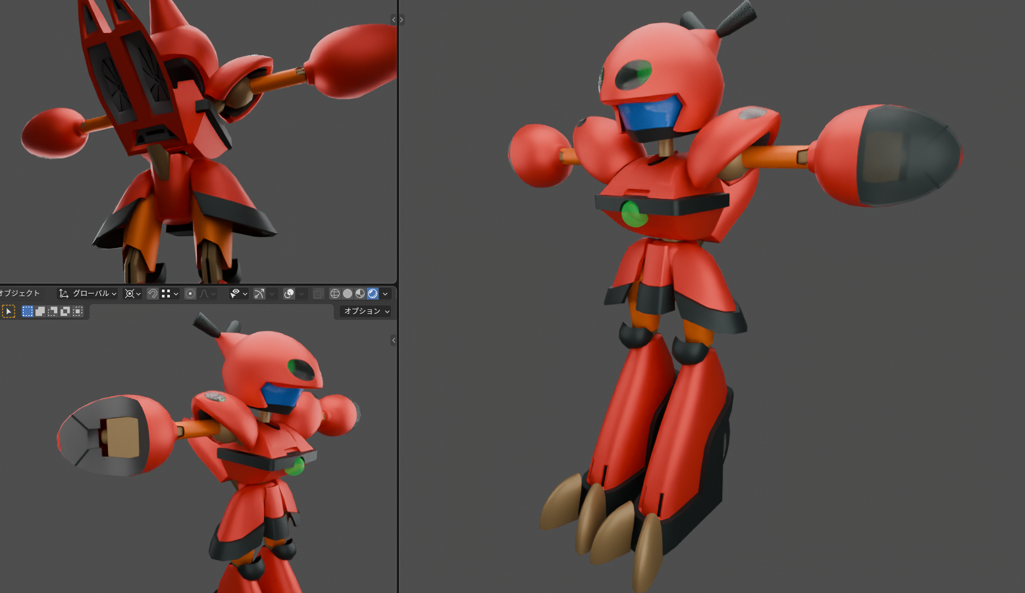The image size is (1025, 593).
Task: Open the pivot point dropdown
Action: click(133, 294)
